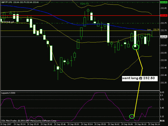168x126 pixels.
Task: Click the 28 Sep 06:14 time label
Action: click(154, 124)
